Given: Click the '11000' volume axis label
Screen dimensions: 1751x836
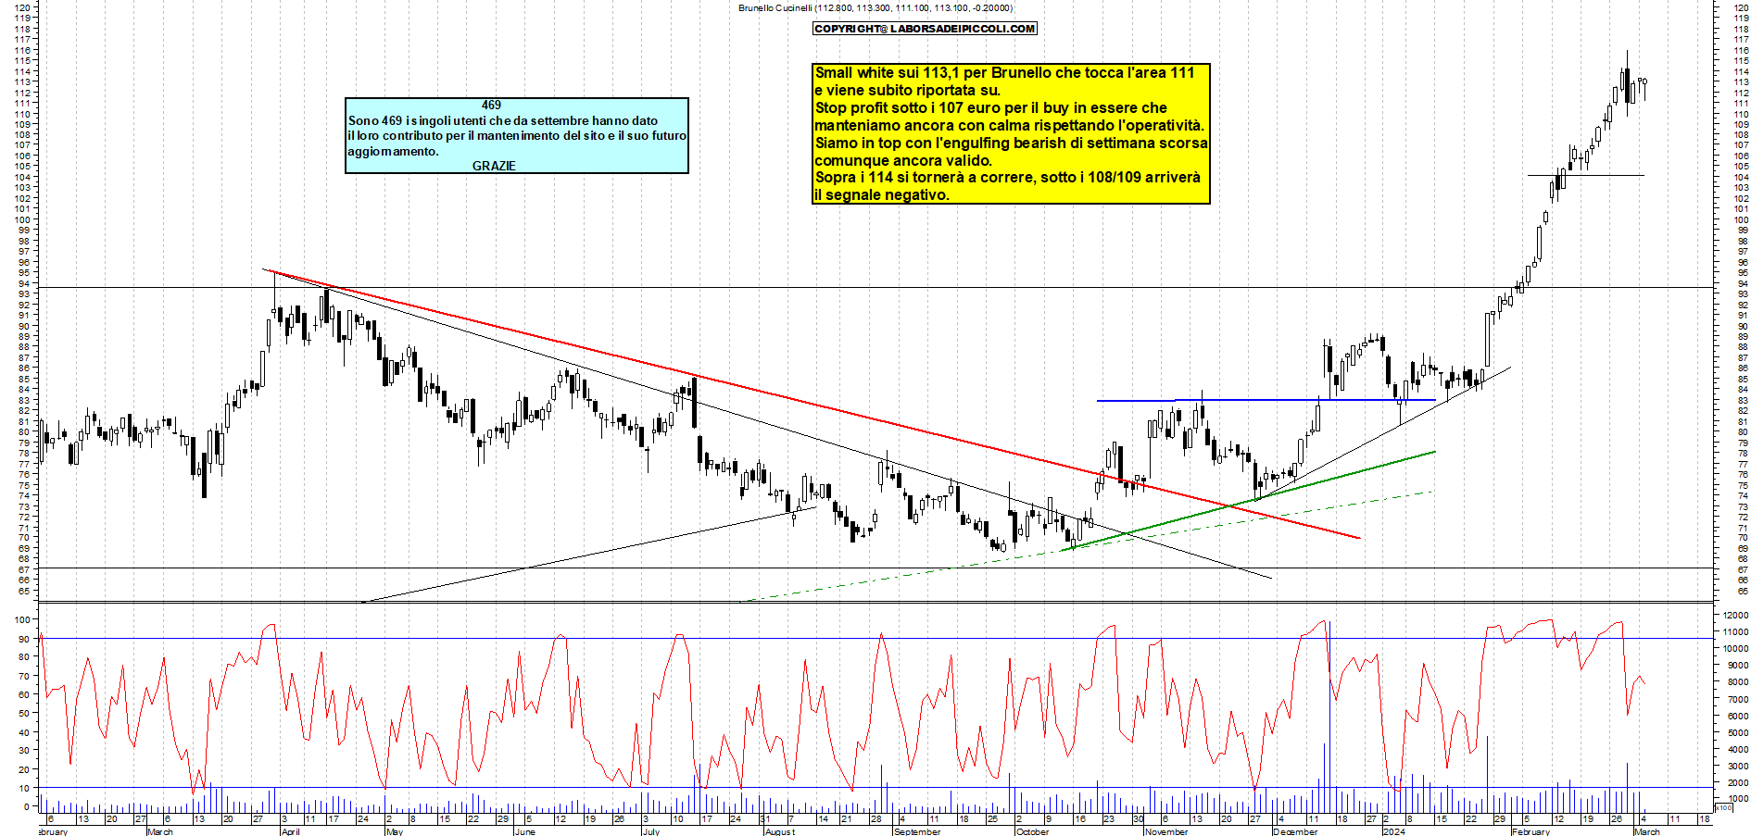Looking at the screenshot, I should pos(1734,631).
